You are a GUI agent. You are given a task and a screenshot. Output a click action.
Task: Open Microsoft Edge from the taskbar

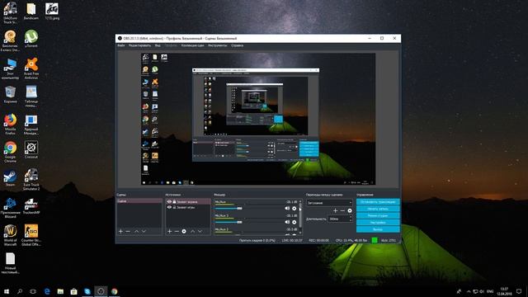point(47,291)
